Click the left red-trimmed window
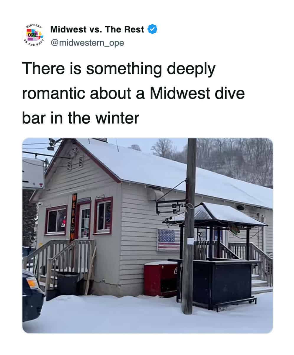The image size is (294, 355). 56,220
